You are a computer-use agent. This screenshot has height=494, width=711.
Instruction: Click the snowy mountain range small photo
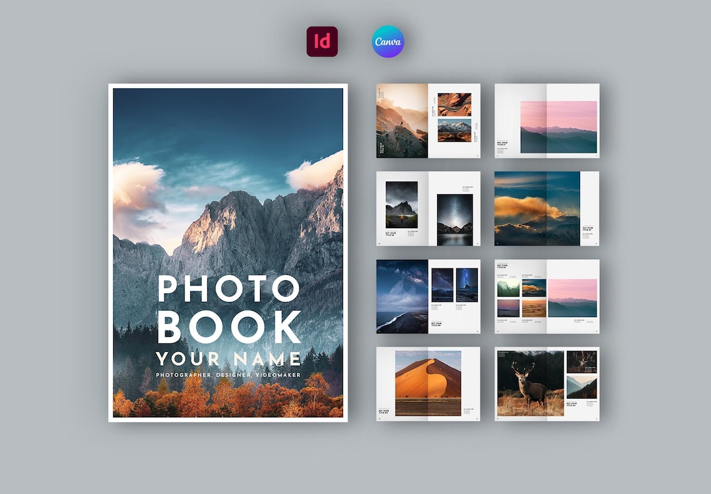tap(455, 130)
